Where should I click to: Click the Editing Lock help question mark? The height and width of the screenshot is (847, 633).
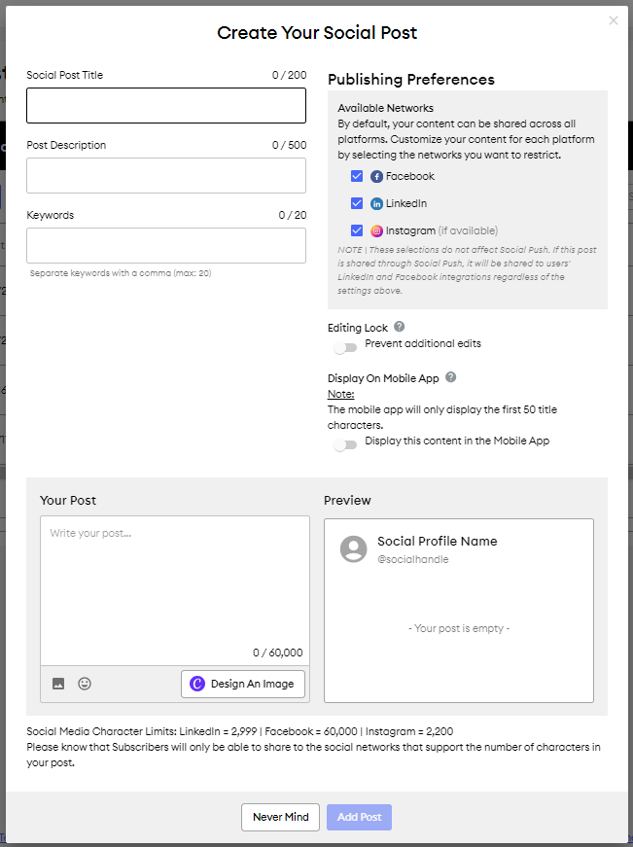(x=399, y=327)
